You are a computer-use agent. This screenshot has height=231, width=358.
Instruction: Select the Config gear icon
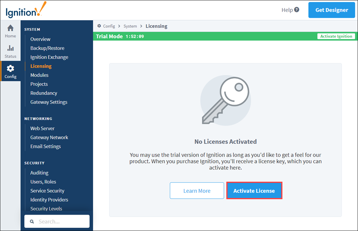(10, 68)
